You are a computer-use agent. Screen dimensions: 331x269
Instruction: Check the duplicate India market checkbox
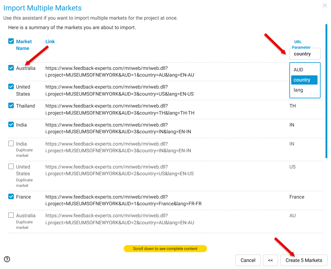coord(11,143)
